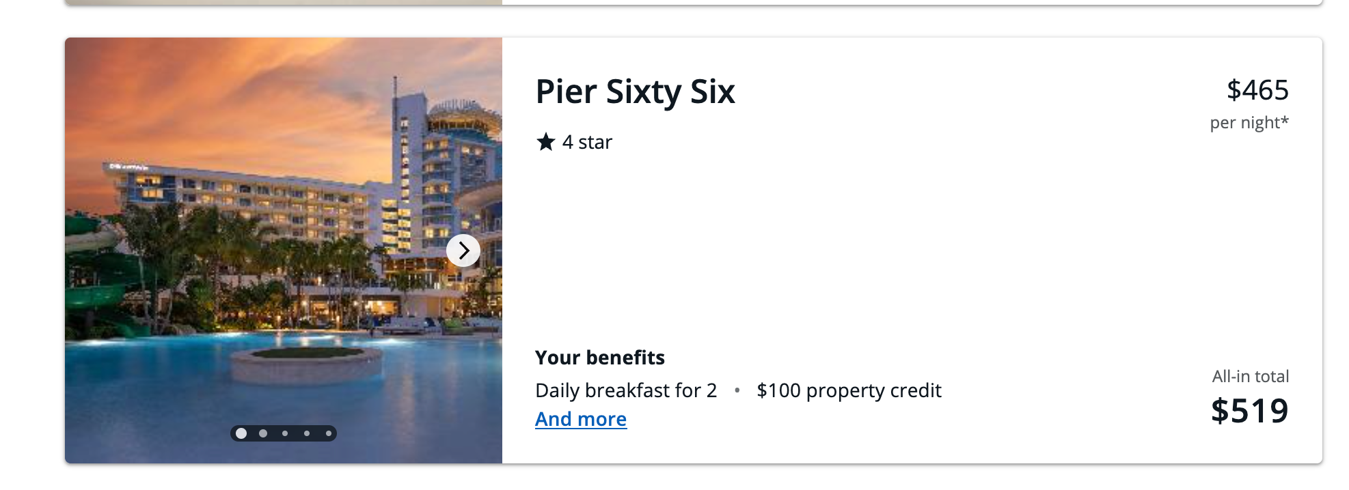Select the last carousel dot
1349x490 pixels.
tap(329, 433)
